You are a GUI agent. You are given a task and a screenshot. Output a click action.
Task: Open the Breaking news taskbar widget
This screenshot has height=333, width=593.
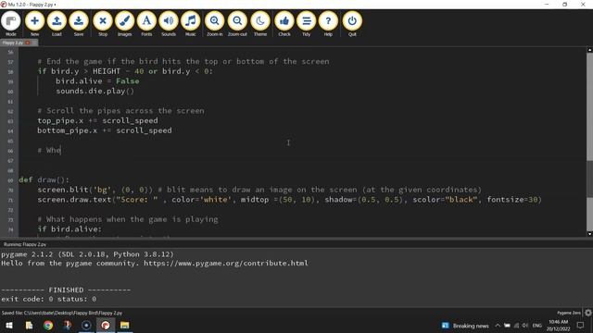tap(465, 326)
